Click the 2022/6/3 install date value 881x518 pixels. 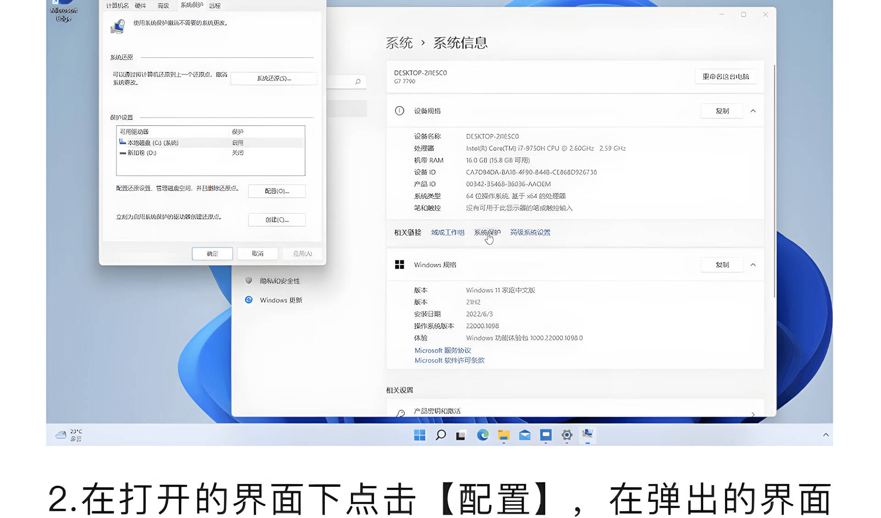(x=479, y=314)
